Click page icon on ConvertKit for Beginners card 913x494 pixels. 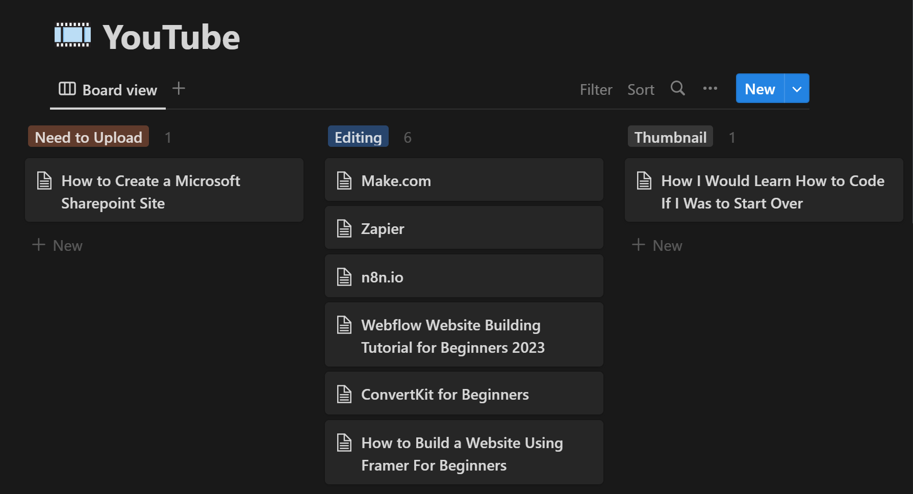click(344, 394)
